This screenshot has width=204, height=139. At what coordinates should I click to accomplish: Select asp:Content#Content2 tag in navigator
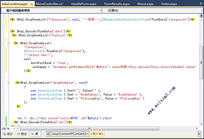[x=70, y=134]
